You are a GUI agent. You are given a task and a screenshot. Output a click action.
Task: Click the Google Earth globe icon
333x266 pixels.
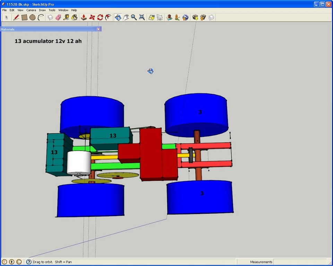pyautogui.click(x=185, y=17)
